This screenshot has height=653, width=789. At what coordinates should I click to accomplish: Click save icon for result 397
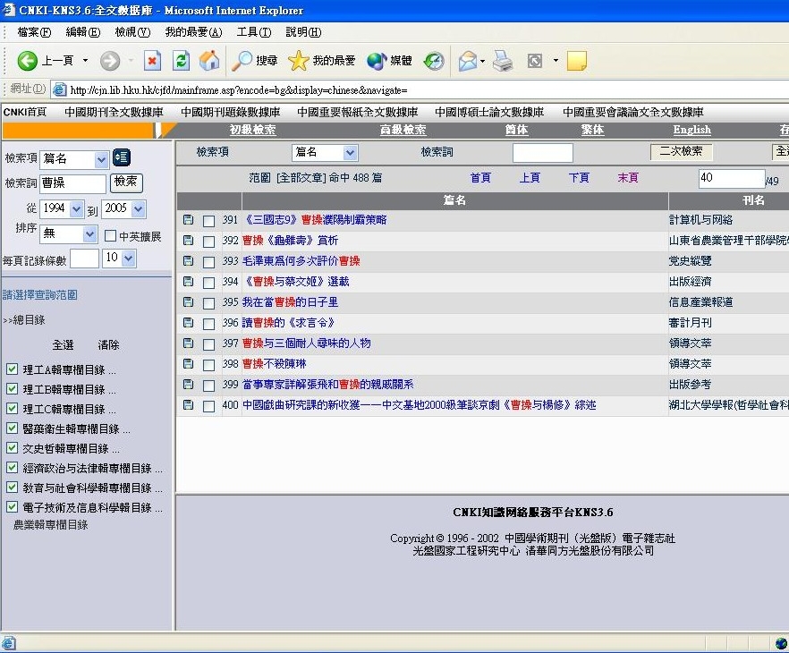(188, 343)
